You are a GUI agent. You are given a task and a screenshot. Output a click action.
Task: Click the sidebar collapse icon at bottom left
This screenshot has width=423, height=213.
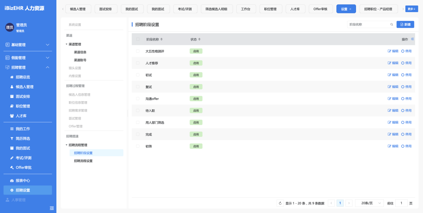(52, 208)
